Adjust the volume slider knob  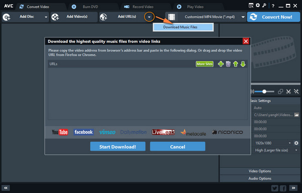[x=264, y=91]
